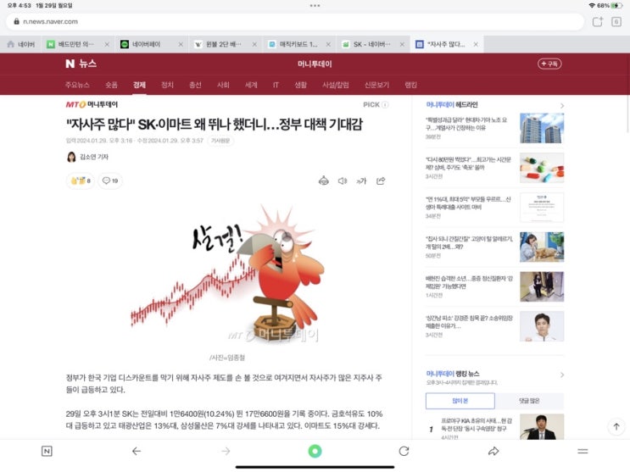
Task: Open the 정치 menu item
Action: (167, 85)
